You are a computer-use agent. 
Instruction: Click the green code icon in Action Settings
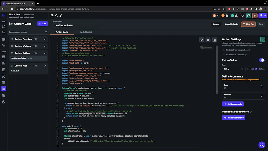pyautogui.click(x=263, y=39)
